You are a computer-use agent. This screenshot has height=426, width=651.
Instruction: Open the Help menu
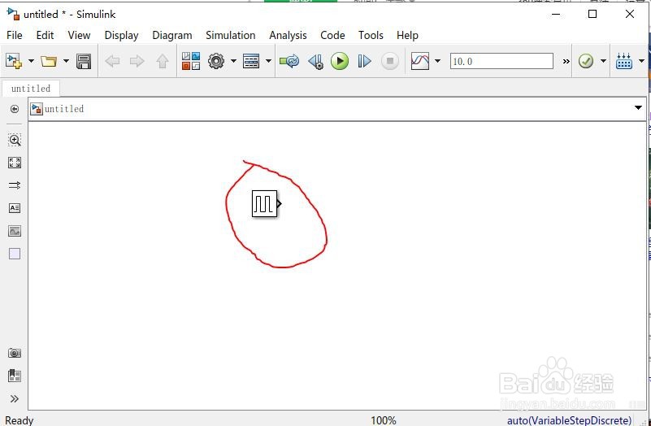407,35
